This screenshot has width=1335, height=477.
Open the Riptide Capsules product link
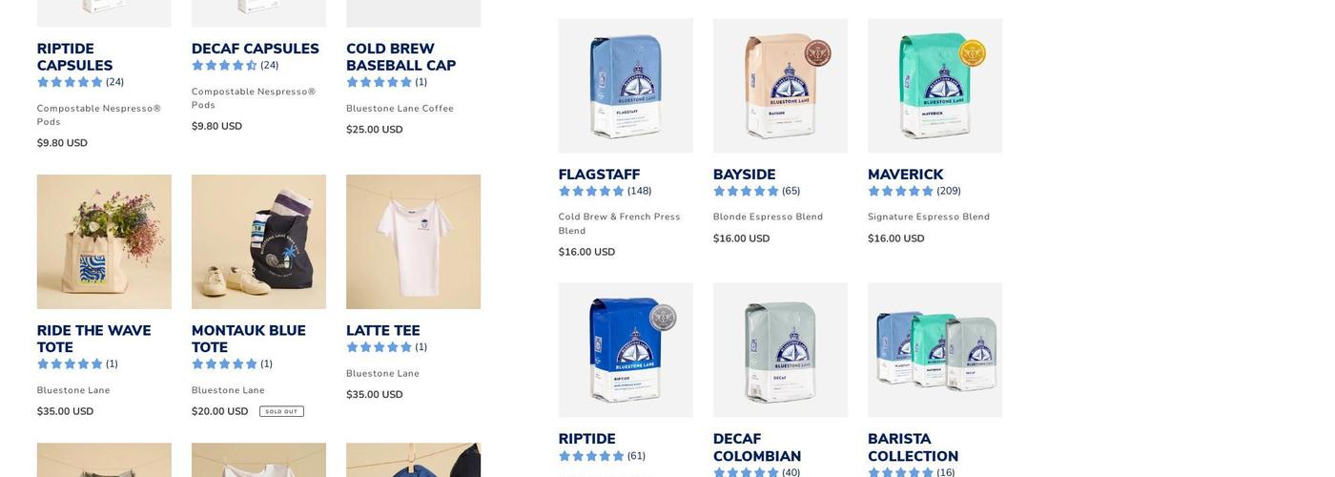(x=75, y=57)
